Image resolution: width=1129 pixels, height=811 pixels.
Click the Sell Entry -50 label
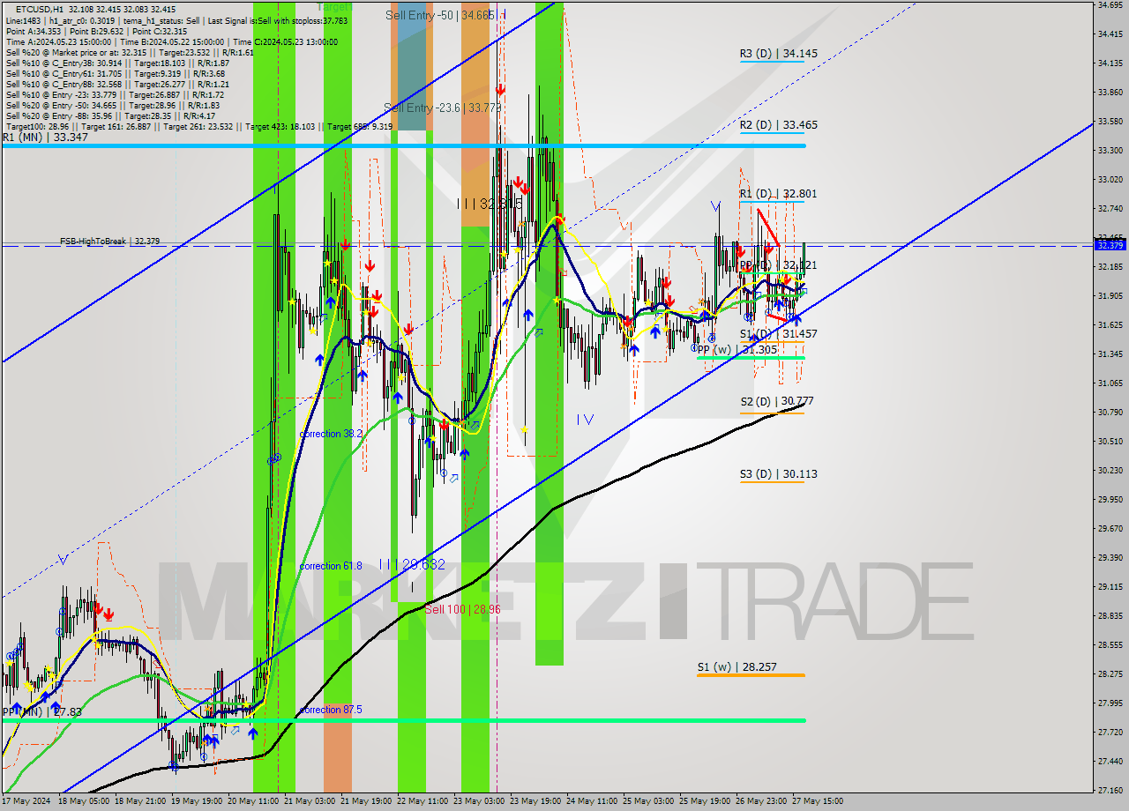439,16
